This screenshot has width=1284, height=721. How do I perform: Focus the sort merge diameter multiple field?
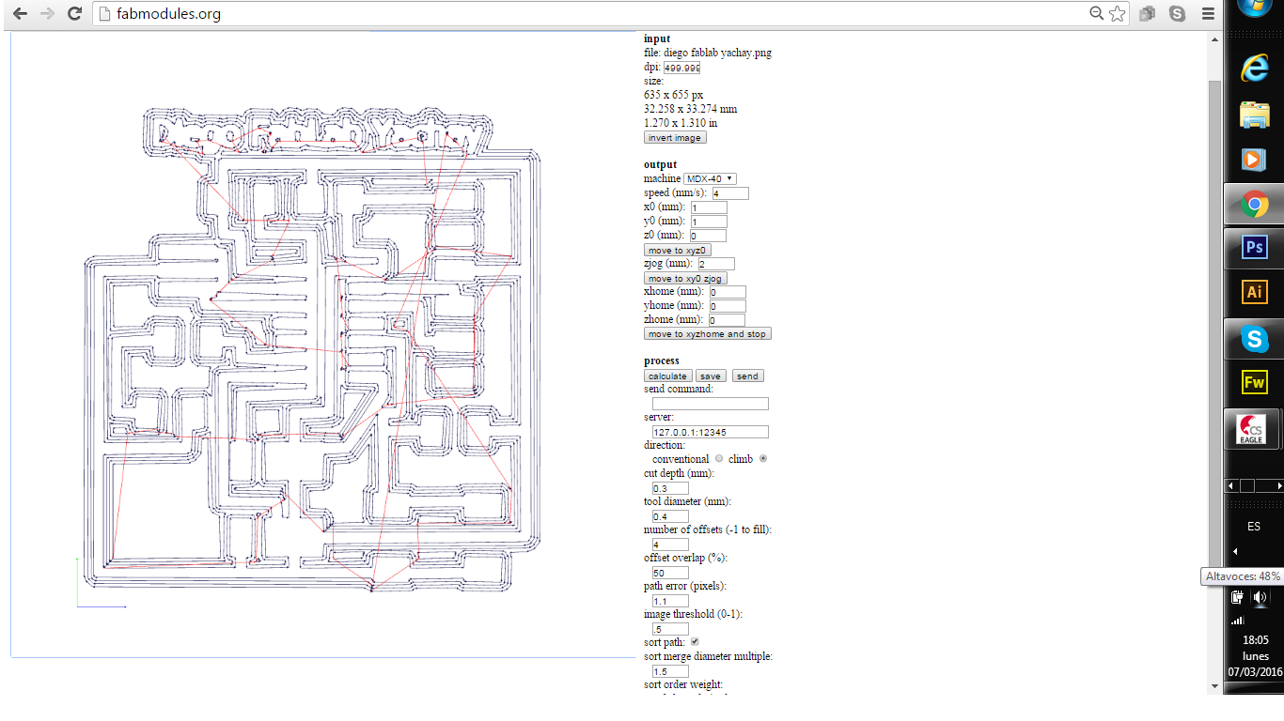pos(670,671)
